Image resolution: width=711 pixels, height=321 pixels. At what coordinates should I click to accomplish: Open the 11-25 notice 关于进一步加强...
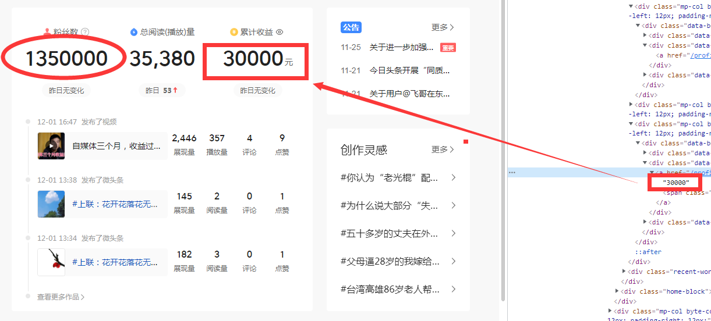coord(402,48)
